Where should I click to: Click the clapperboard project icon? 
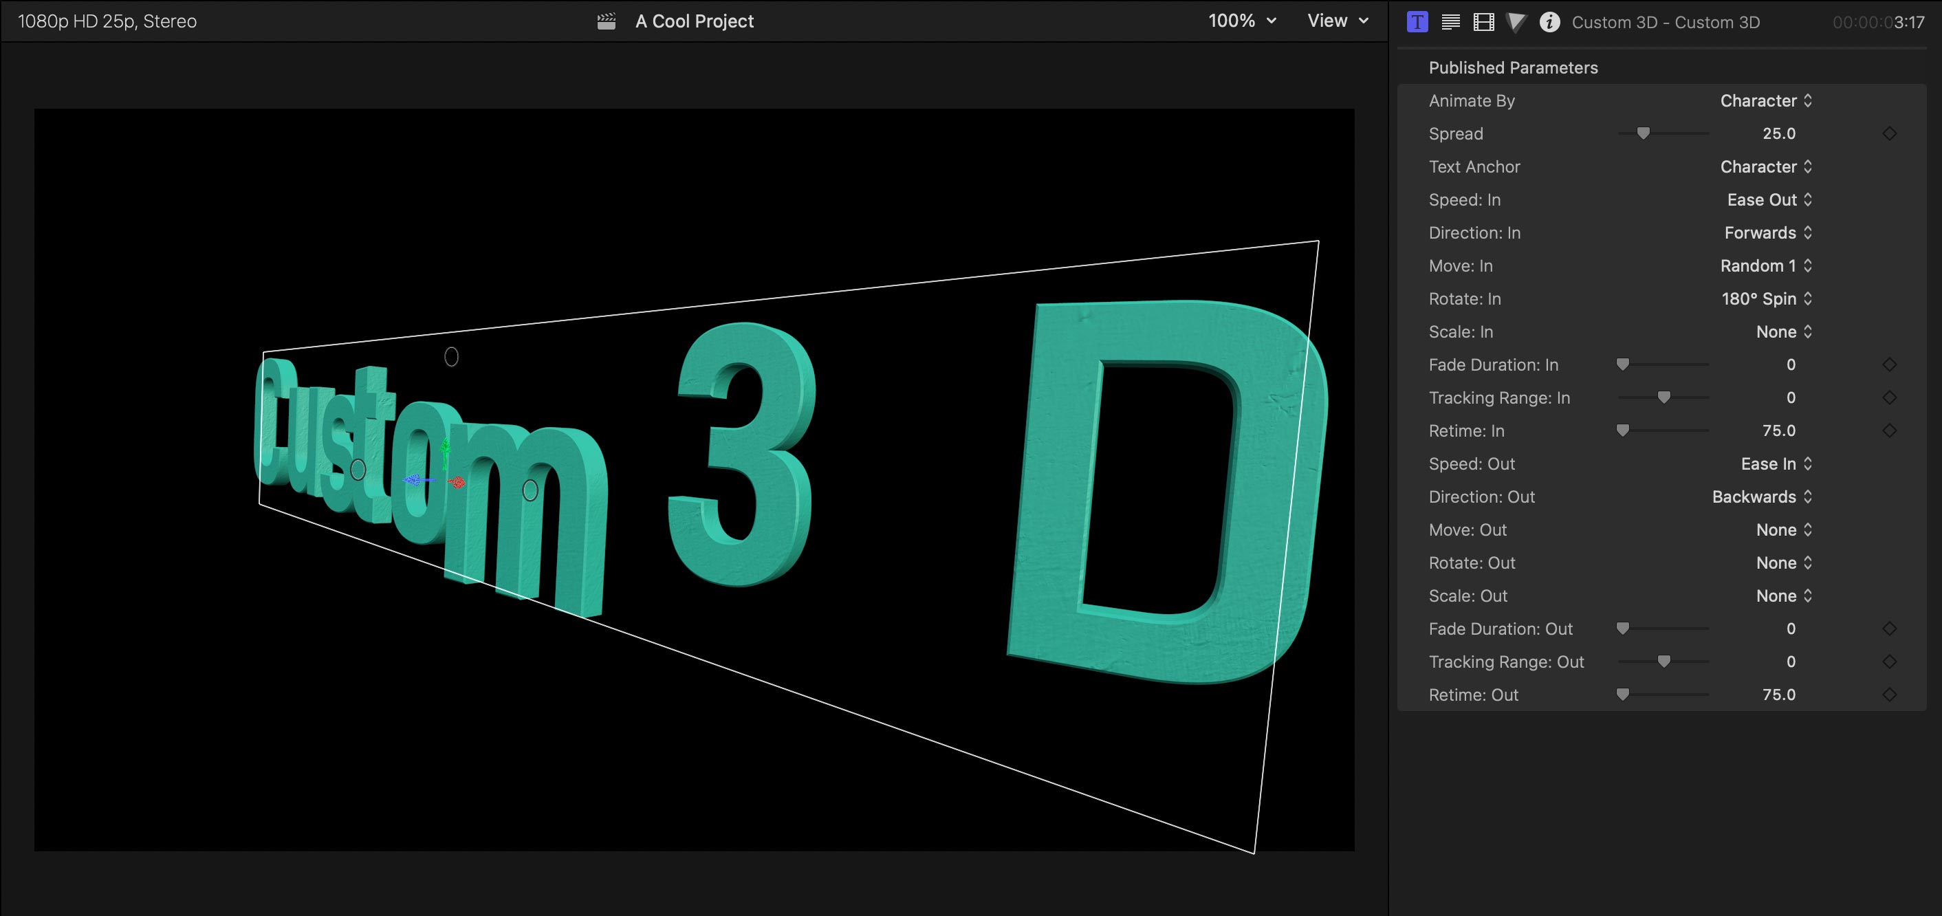click(x=606, y=21)
